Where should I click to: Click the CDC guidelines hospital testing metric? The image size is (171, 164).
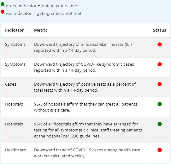pyautogui.click(x=88, y=130)
